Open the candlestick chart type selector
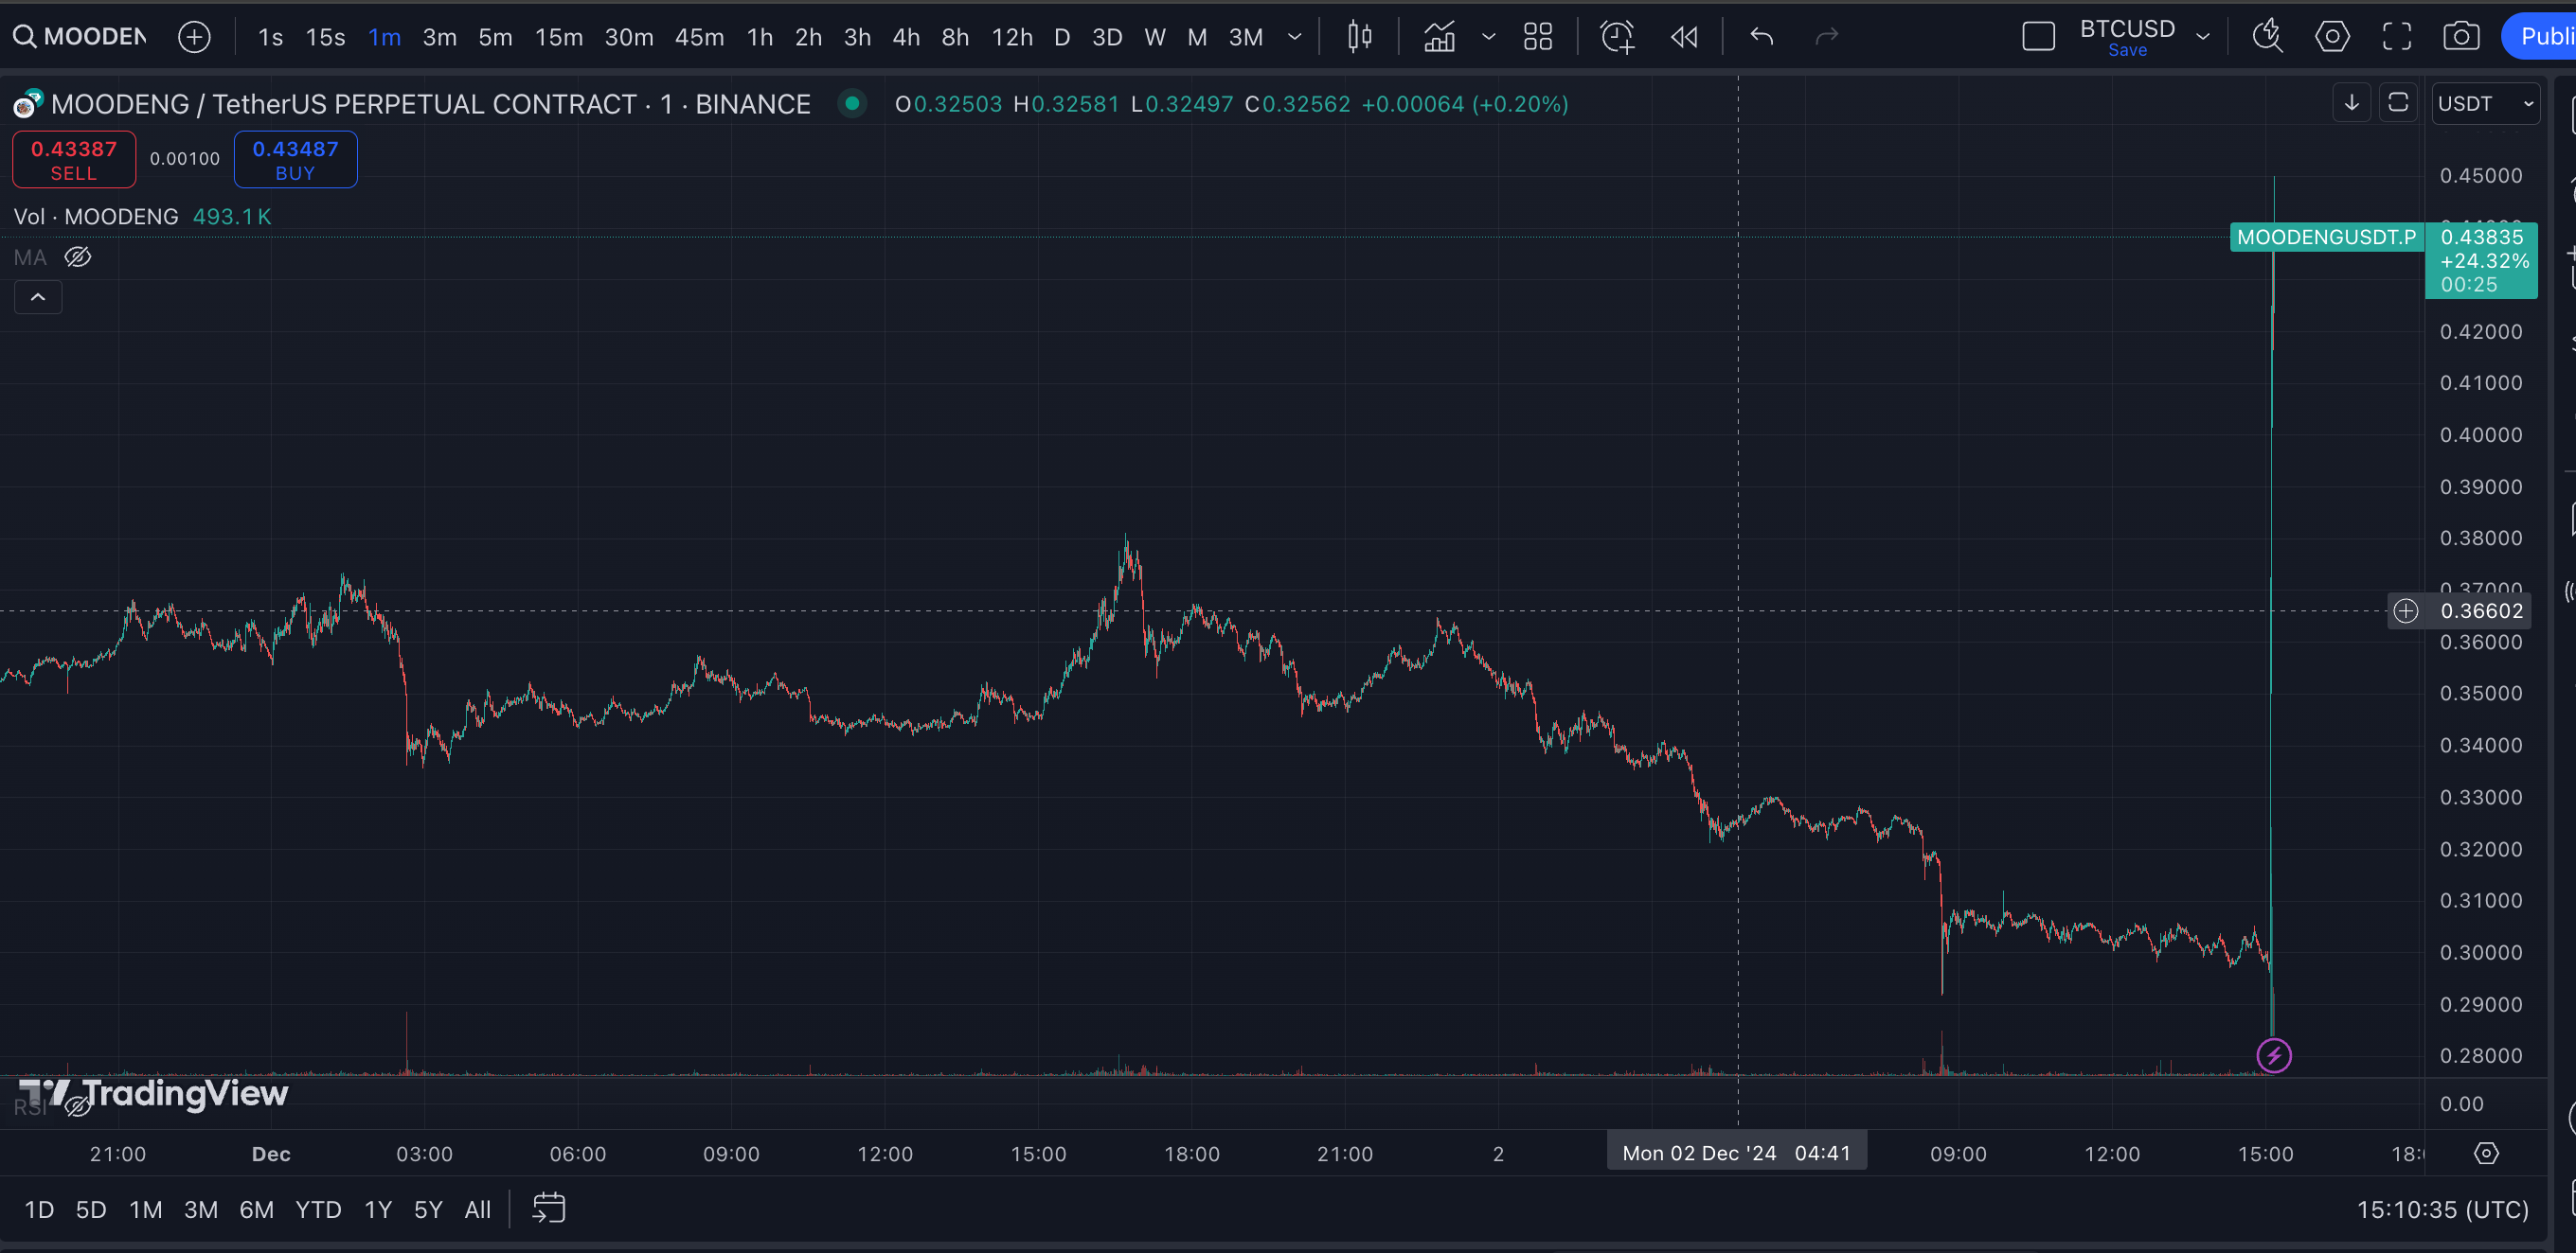Image resolution: width=2576 pixels, height=1253 pixels. tap(1359, 37)
